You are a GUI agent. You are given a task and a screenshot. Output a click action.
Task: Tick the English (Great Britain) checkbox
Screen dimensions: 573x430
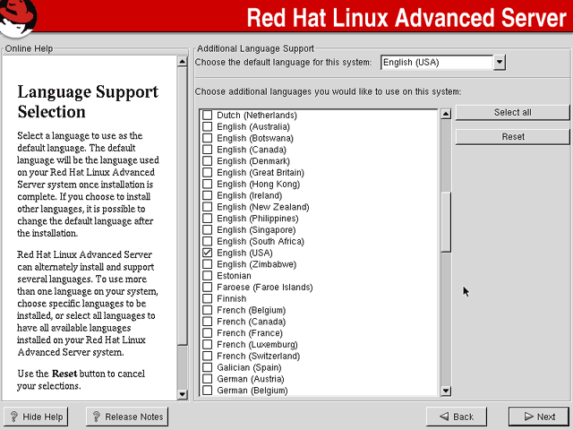207,172
